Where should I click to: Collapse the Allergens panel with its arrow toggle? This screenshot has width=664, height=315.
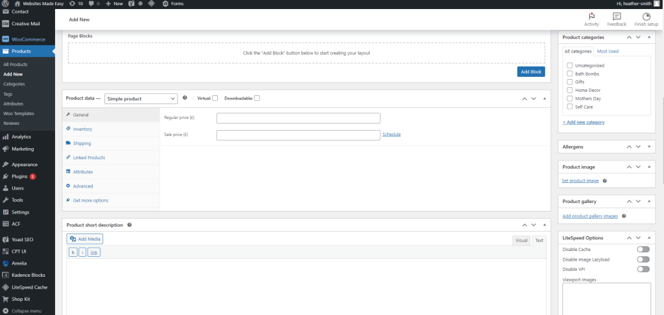650,147
